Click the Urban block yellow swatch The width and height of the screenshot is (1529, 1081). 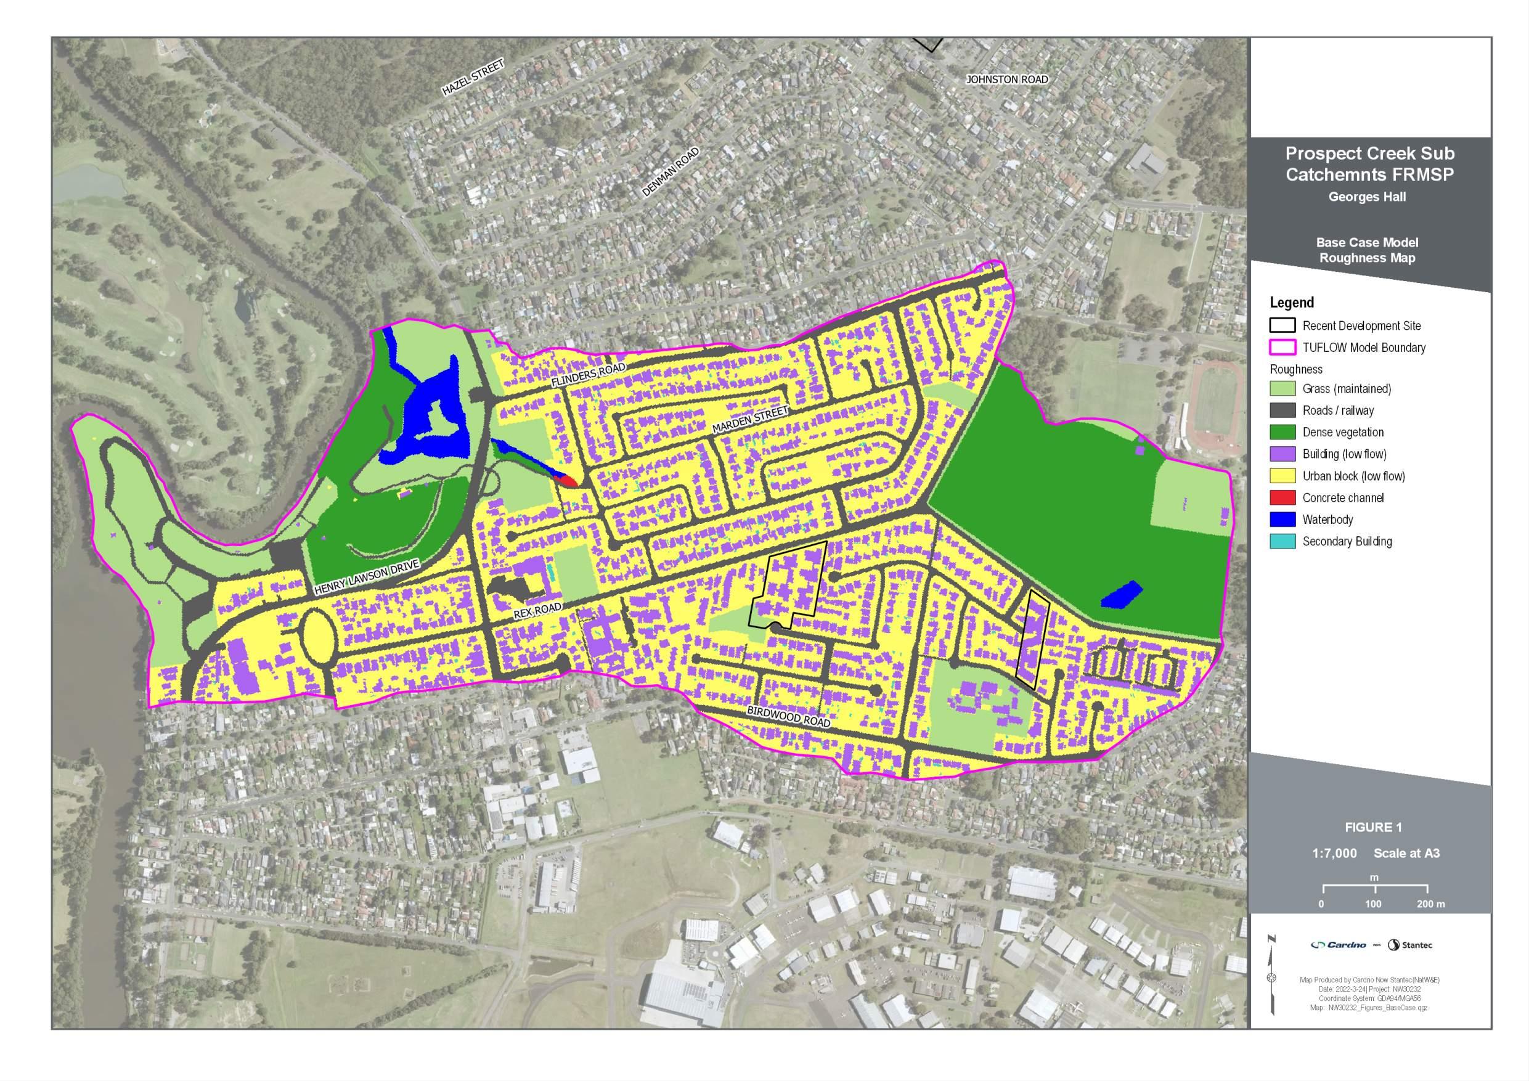[x=1282, y=476]
